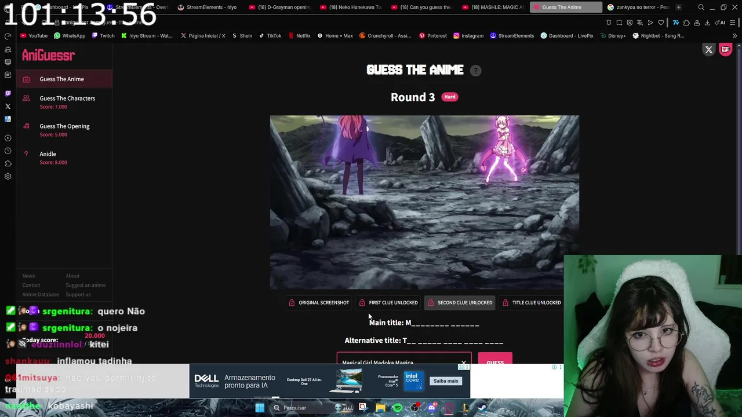Viewport: 742px width, 417px height.
Task: Open the browser profile account icon
Action: click(697, 23)
